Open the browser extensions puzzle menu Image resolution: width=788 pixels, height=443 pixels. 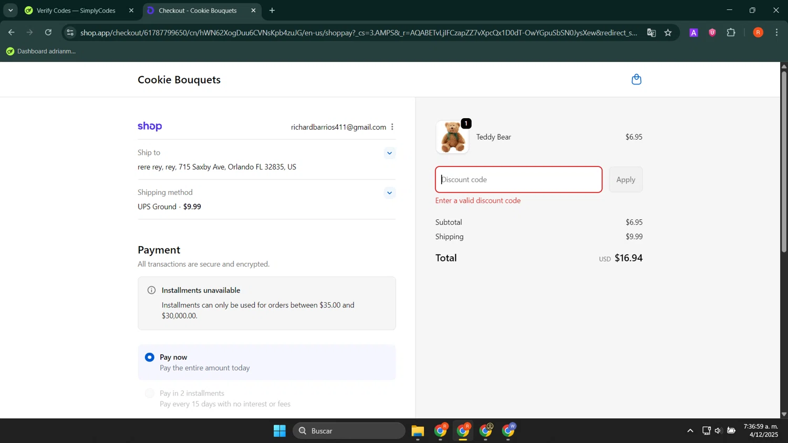(x=731, y=33)
